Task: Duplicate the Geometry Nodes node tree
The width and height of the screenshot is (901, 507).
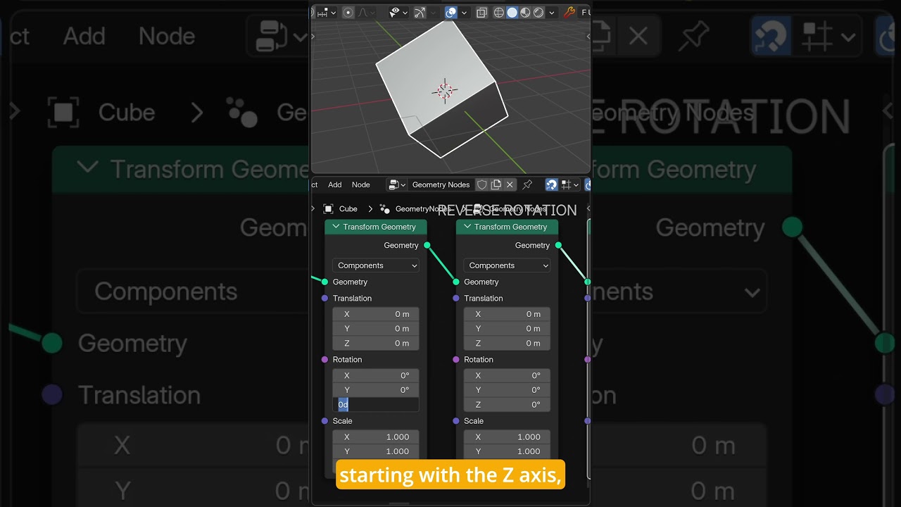Action: click(496, 184)
